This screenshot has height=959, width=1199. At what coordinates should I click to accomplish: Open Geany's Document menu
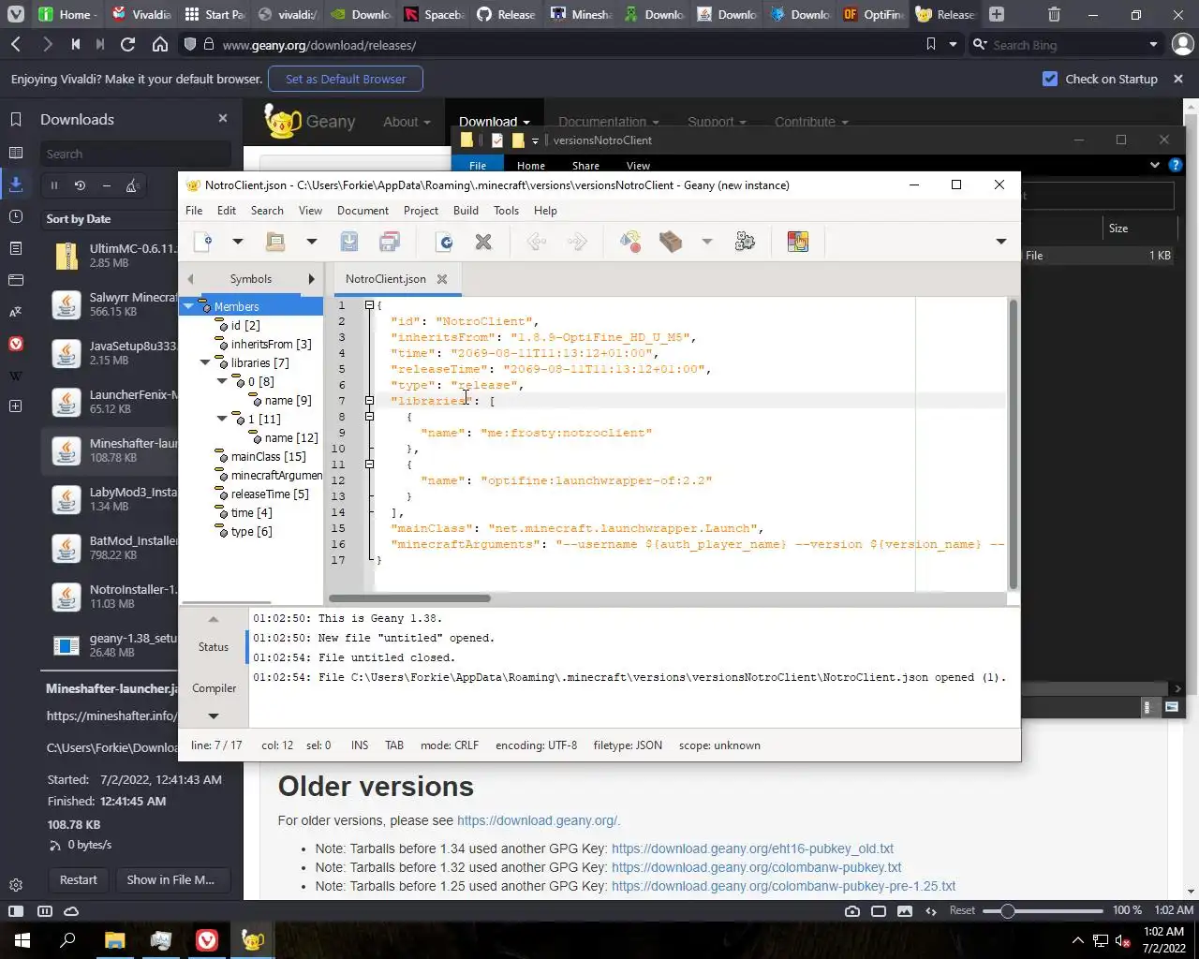(363, 211)
